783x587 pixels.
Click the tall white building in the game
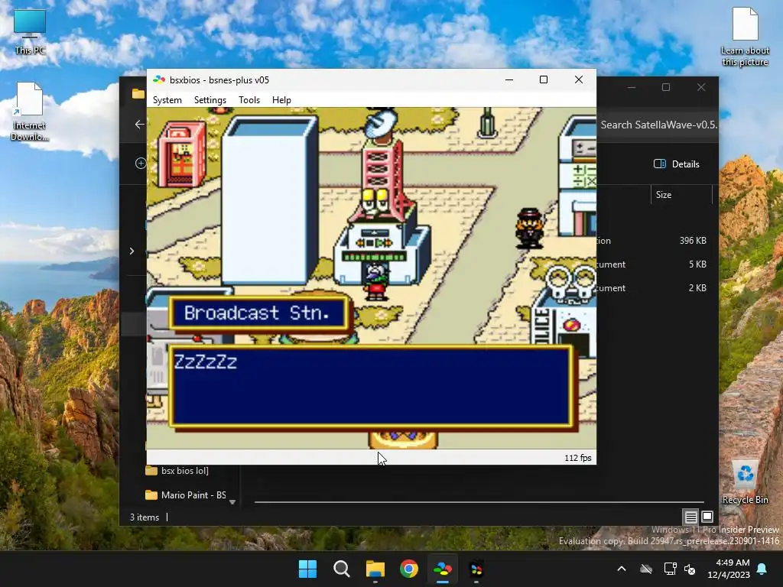click(x=270, y=200)
